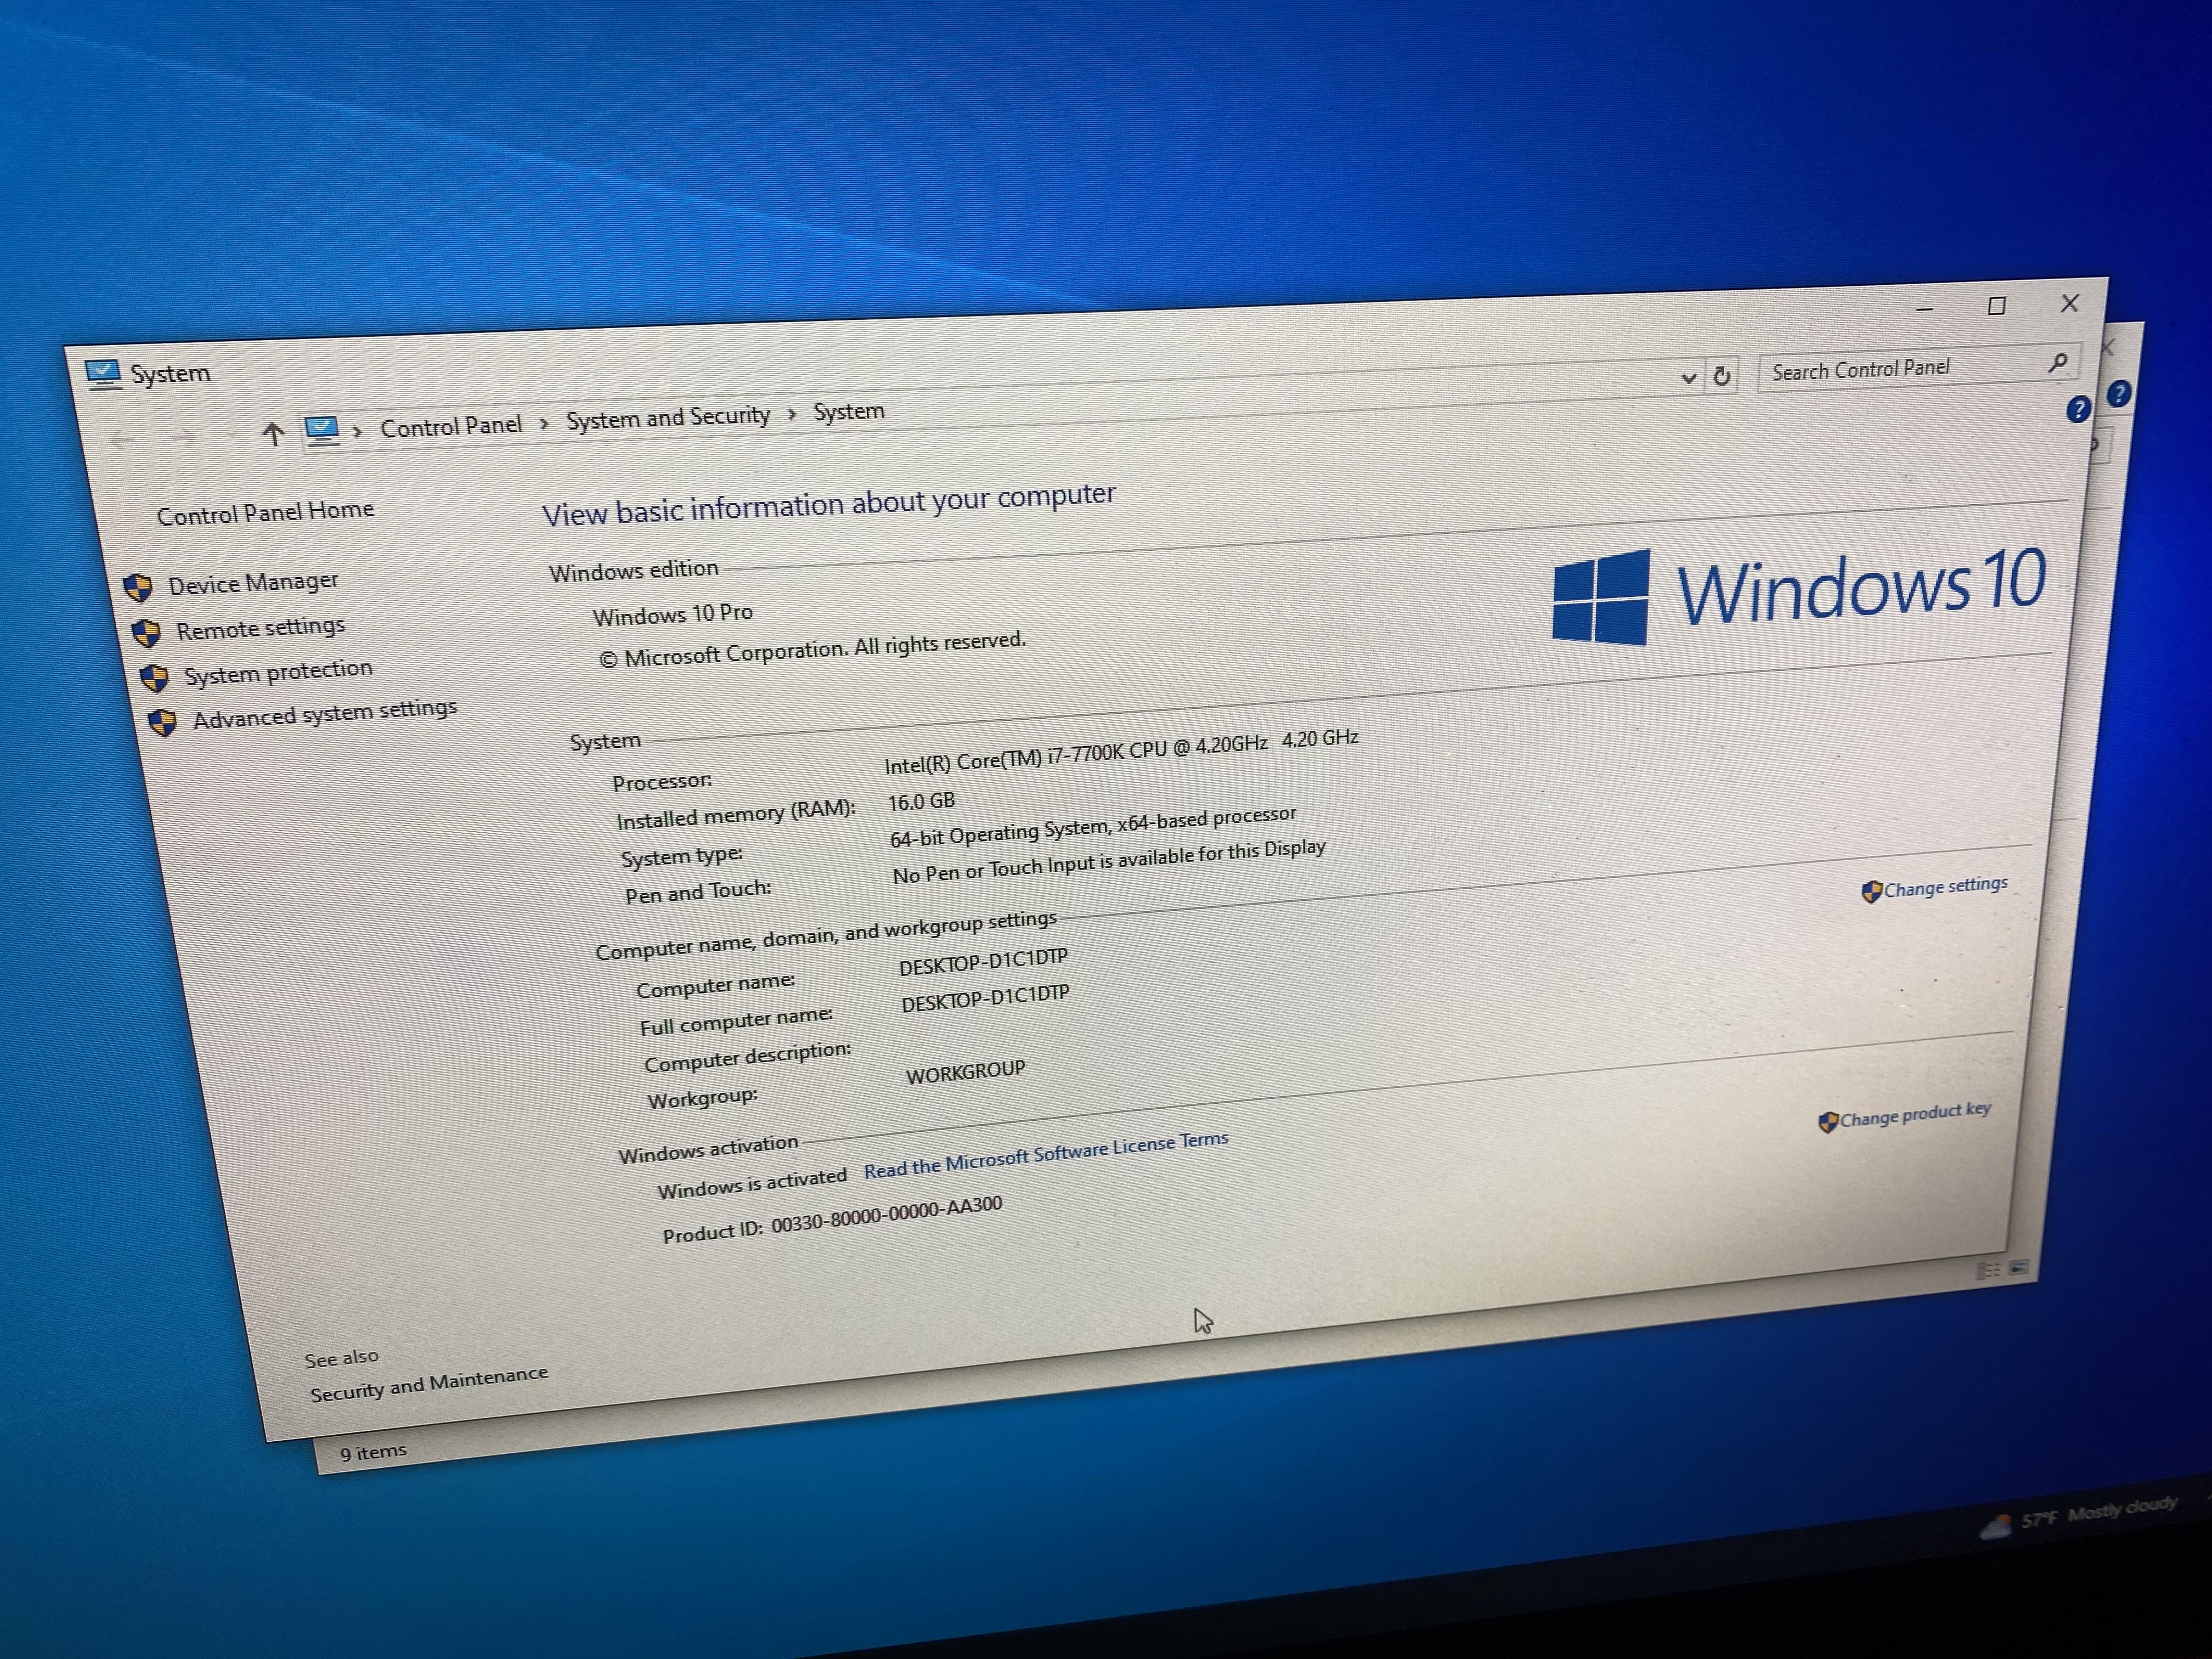Expand the chevron after System and Security
2212x1659 pixels.
791,414
